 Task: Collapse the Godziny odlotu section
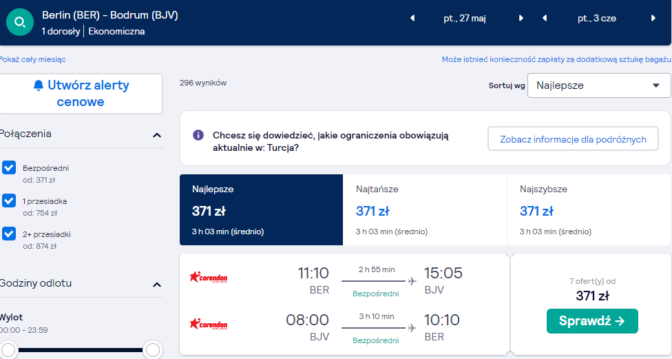[x=157, y=285]
